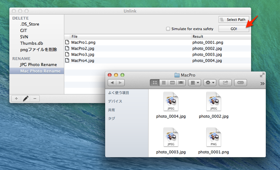Click the file icon beside MacPro2.jpg
The width and height of the screenshot is (280, 170).
click(x=67, y=48)
